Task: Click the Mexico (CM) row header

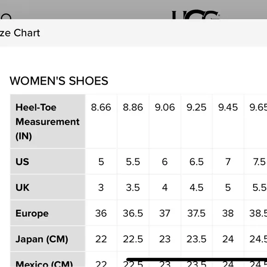Action: (48, 260)
